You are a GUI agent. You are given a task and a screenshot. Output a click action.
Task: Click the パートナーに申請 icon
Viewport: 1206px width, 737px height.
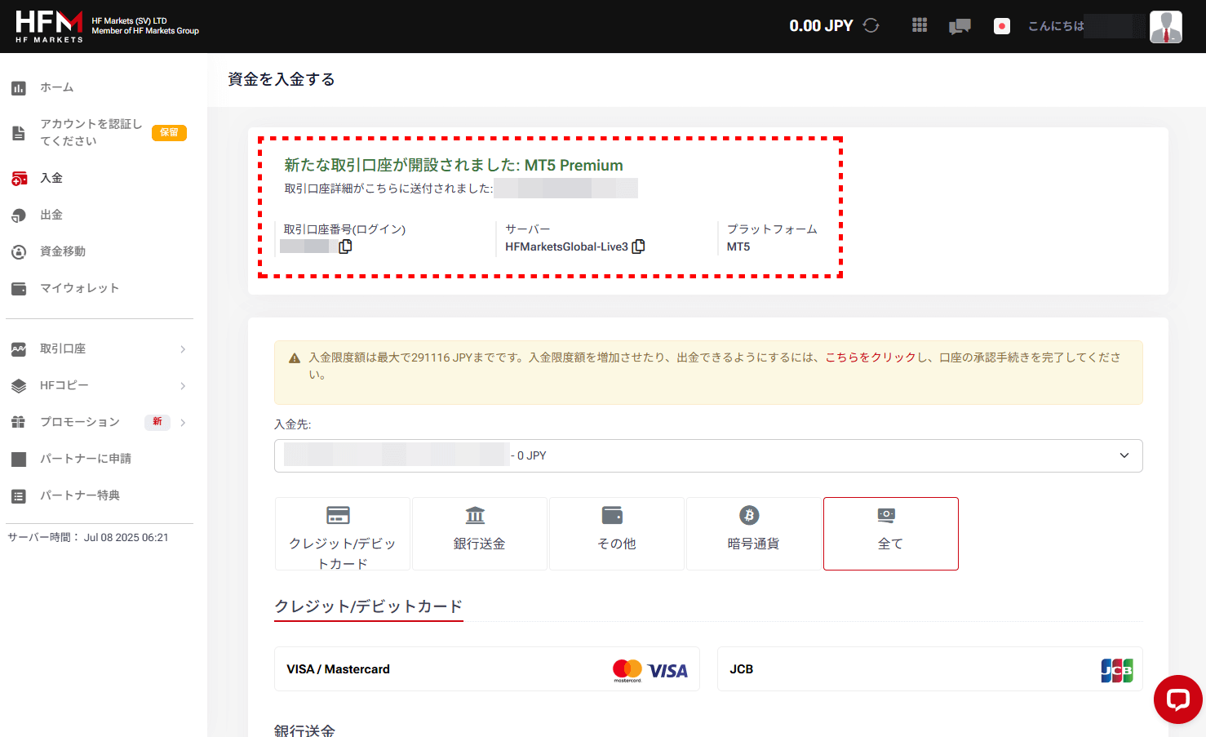pyautogui.click(x=19, y=460)
